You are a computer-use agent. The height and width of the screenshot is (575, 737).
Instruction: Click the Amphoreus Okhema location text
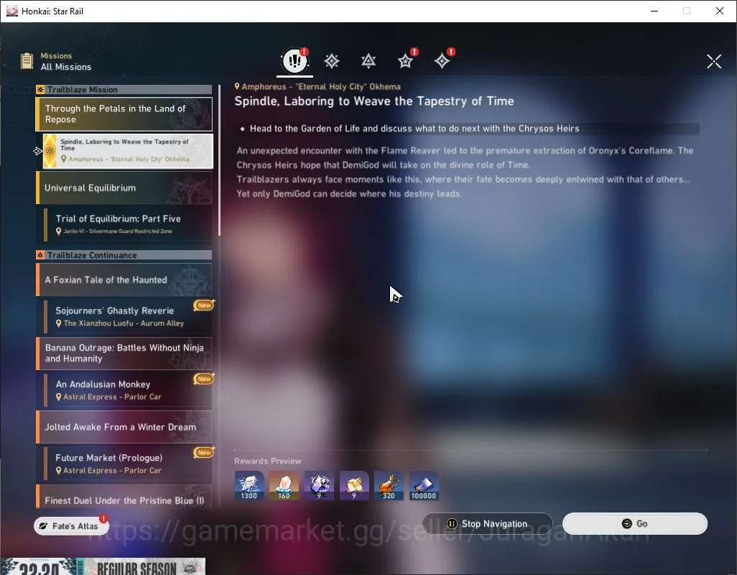[x=321, y=86]
